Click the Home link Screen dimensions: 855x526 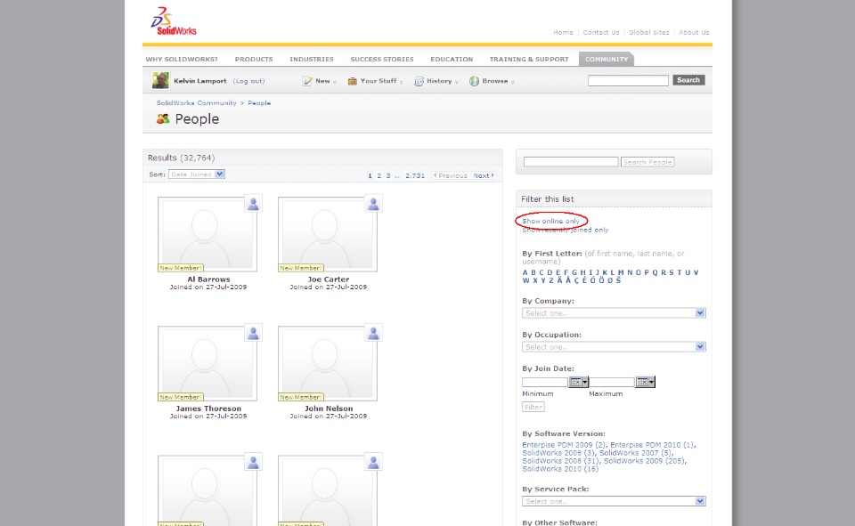563,32
